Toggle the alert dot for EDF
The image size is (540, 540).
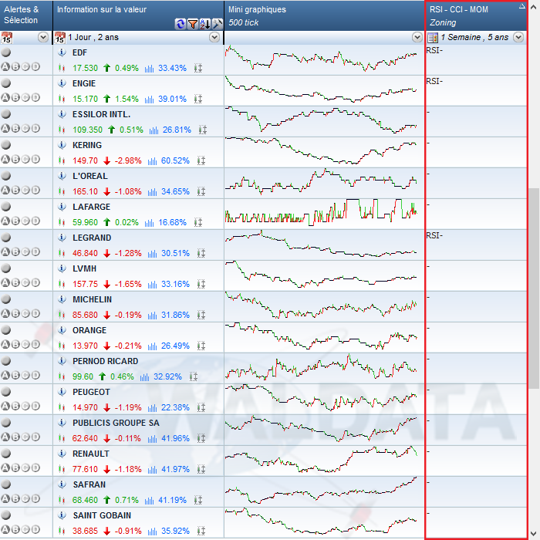[6, 52]
